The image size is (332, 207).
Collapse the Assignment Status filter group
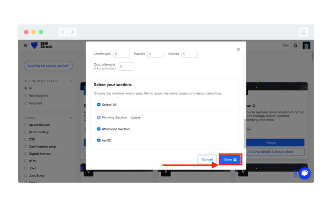tap(71, 81)
